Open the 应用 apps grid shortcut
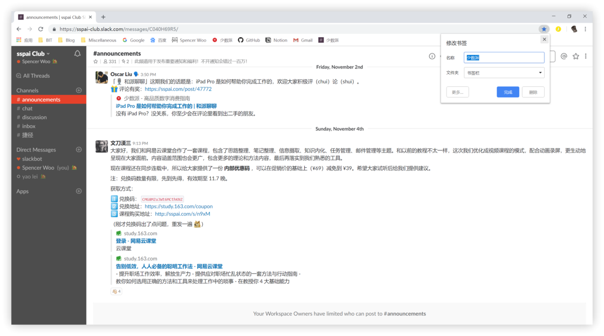Image resolution: width=604 pixels, height=336 pixels. point(24,40)
